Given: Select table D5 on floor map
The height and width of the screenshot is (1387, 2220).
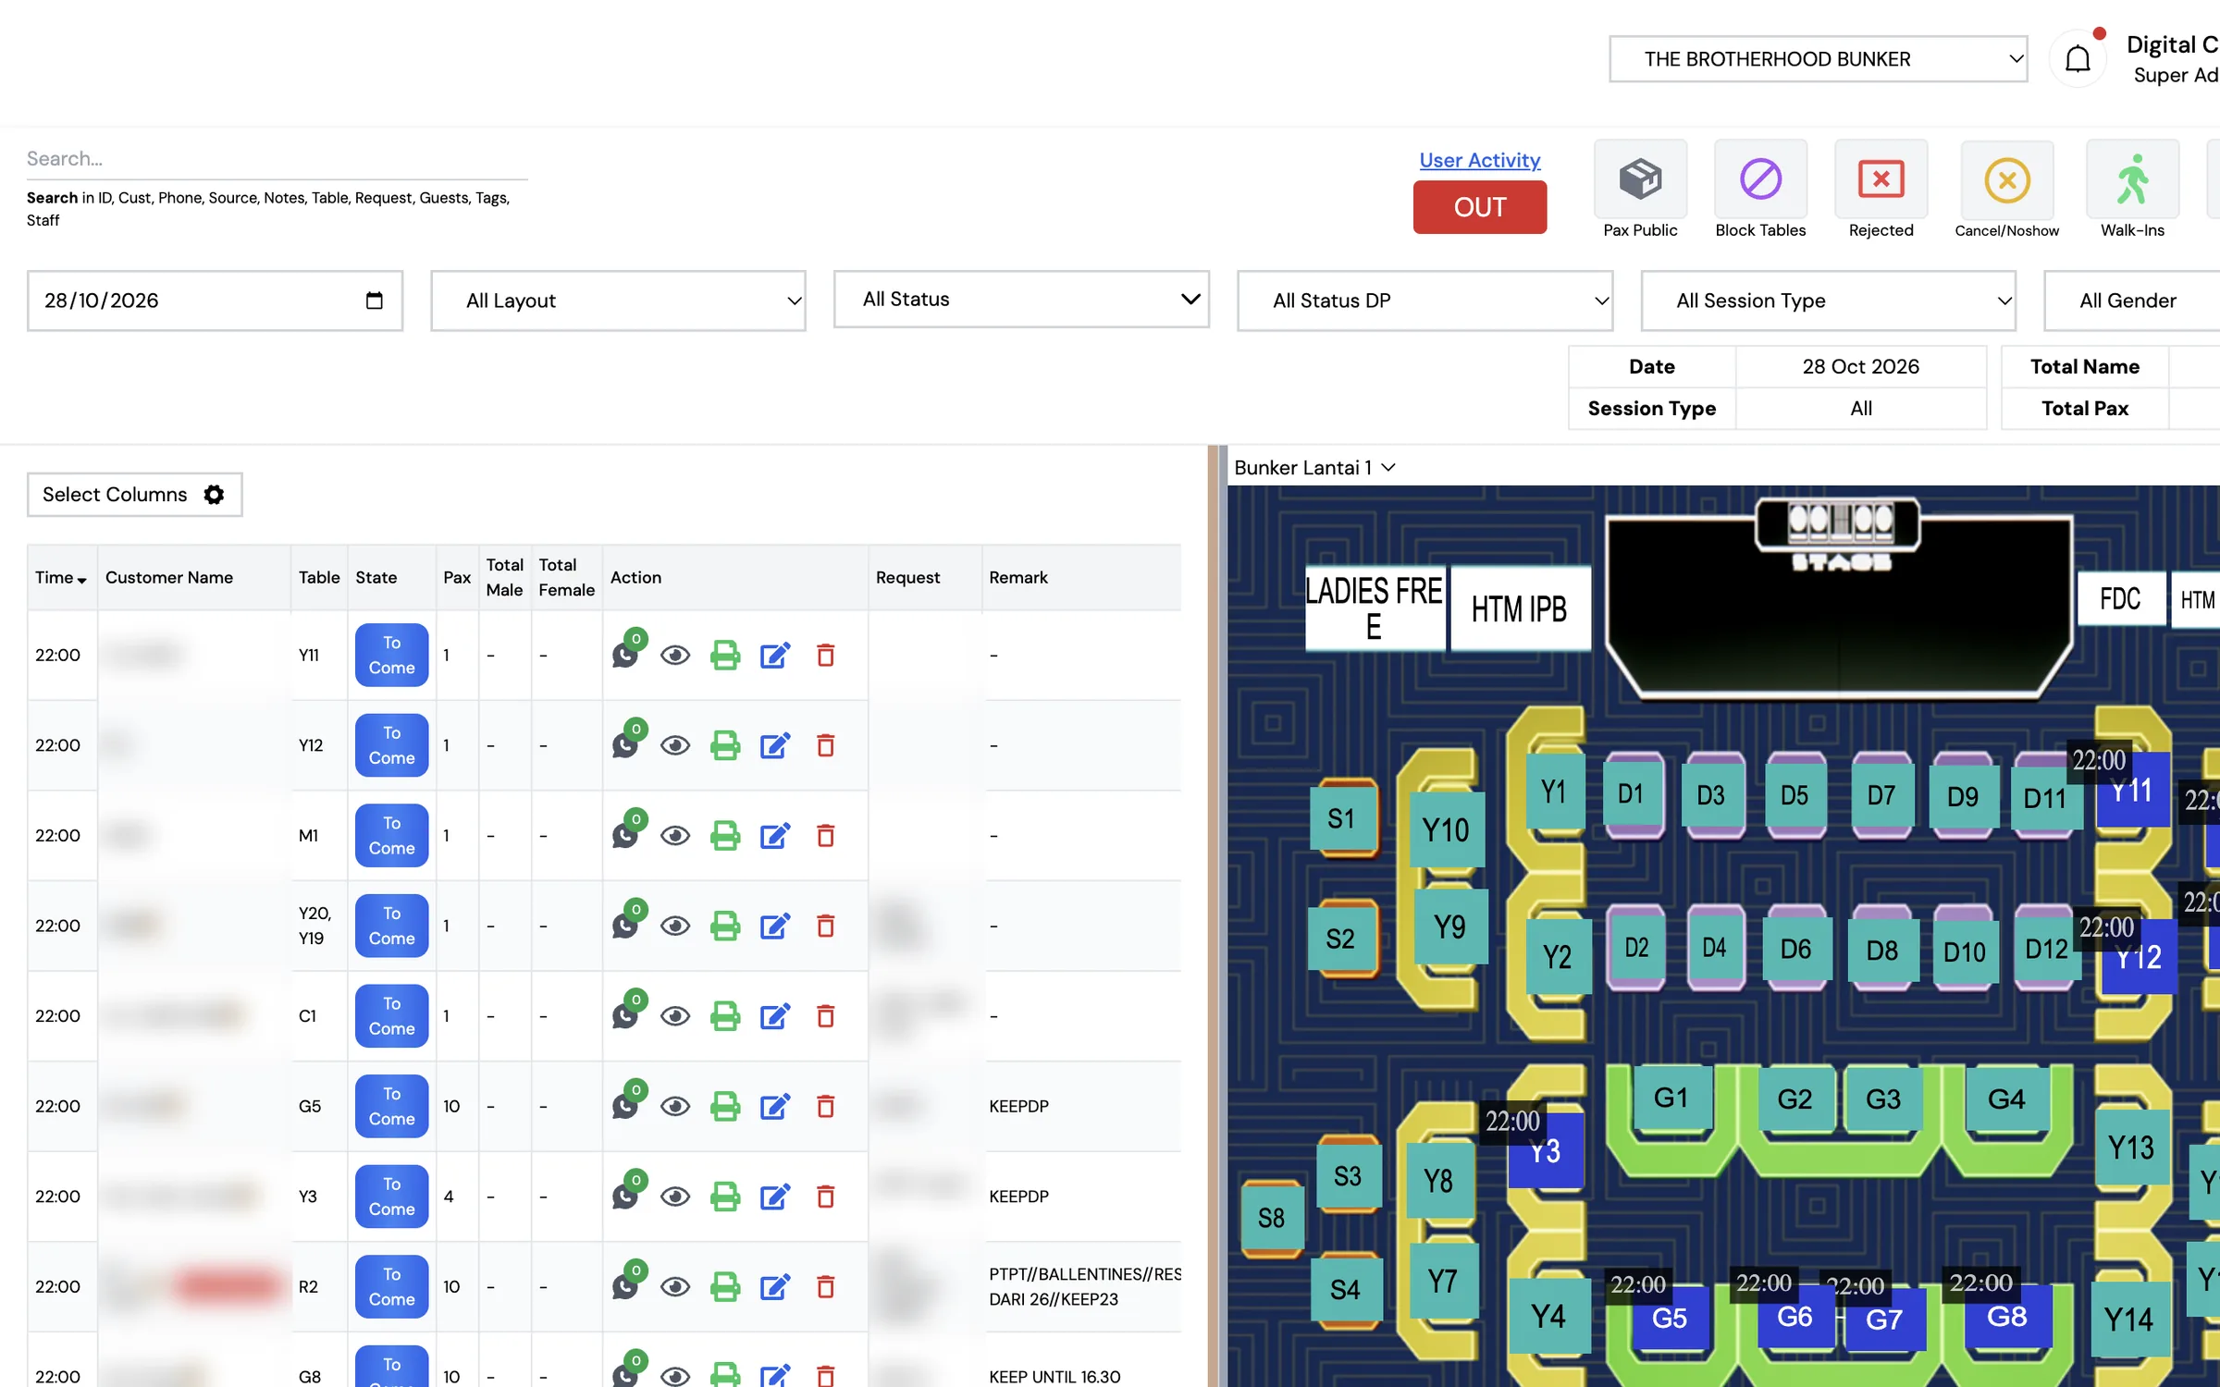Looking at the screenshot, I should click(1794, 796).
